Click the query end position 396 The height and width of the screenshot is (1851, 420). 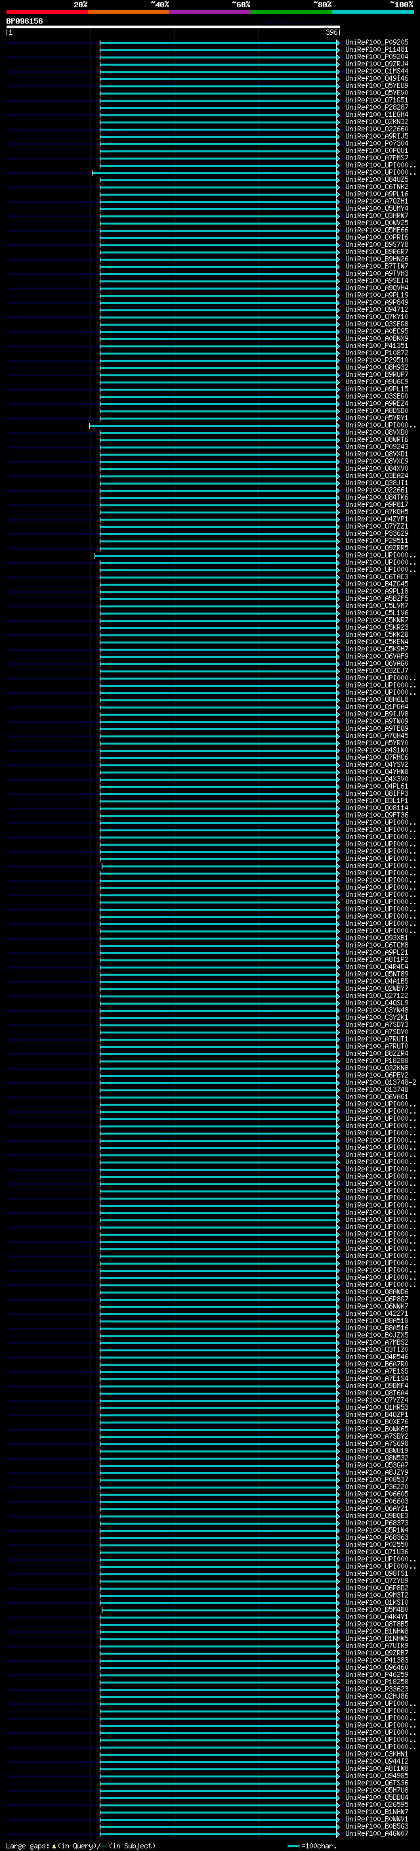point(331,32)
